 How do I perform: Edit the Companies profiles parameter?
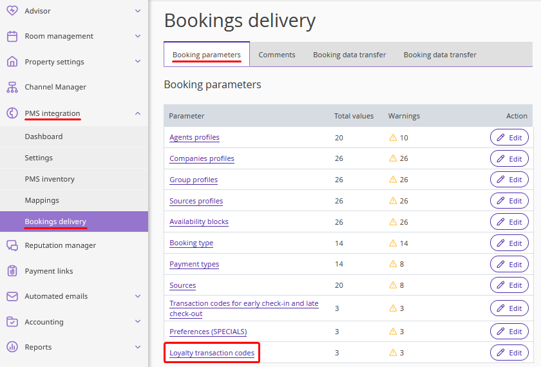(509, 158)
